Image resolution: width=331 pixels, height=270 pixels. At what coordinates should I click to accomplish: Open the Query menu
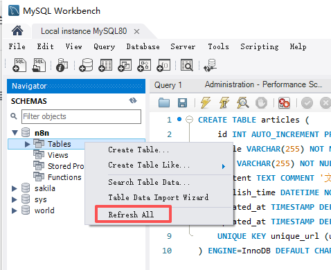(105, 47)
